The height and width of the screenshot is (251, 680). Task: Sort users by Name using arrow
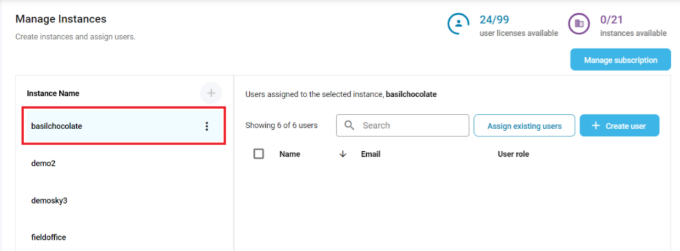tap(343, 154)
